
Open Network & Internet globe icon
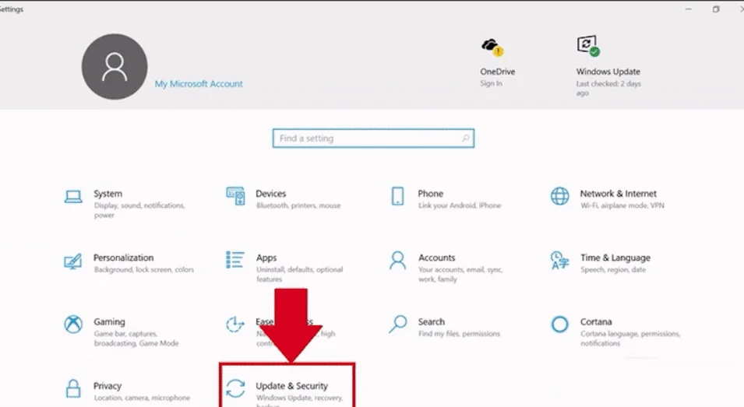coord(559,196)
